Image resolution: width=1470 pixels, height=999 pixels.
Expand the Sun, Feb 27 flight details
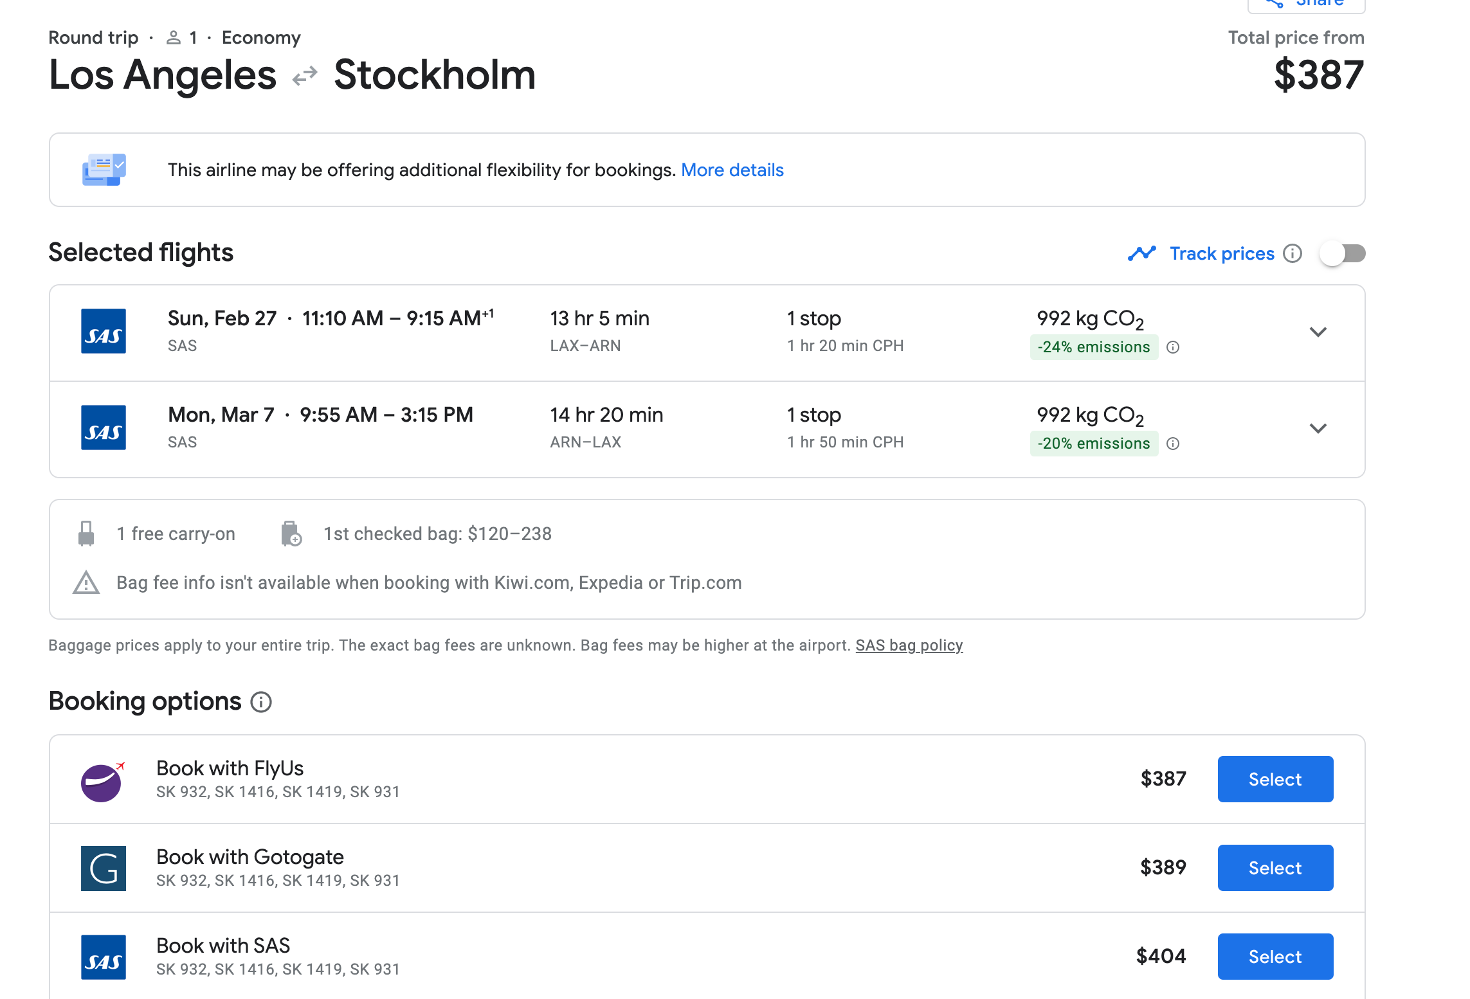coord(1319,332)
